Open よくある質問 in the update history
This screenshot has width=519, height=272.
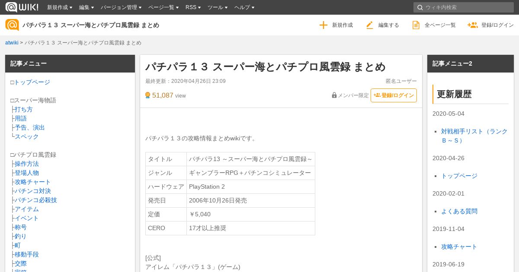click(x=459, y=211)
